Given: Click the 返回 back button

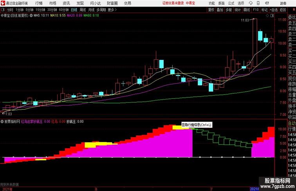Looking at the screenshot, I should tap(283, 10).
